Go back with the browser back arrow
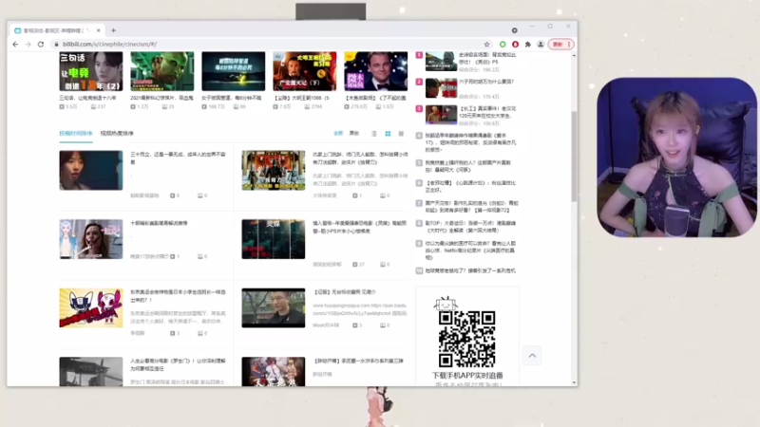The height and width of the screenshot is (427, 760). pos(15,44)
